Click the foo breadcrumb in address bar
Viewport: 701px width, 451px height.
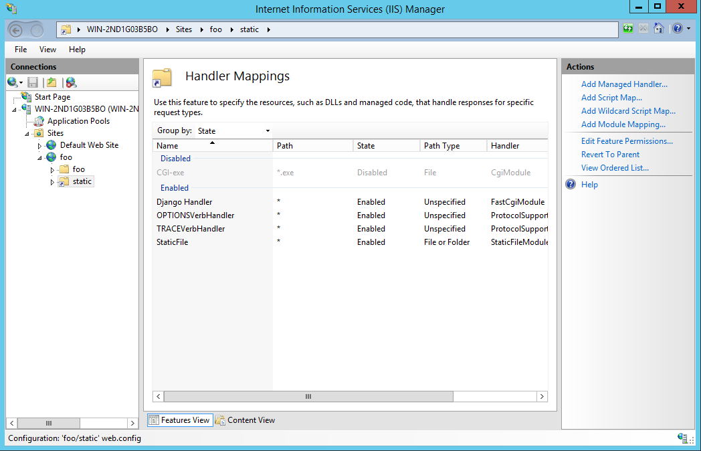[x=216, y=29]
